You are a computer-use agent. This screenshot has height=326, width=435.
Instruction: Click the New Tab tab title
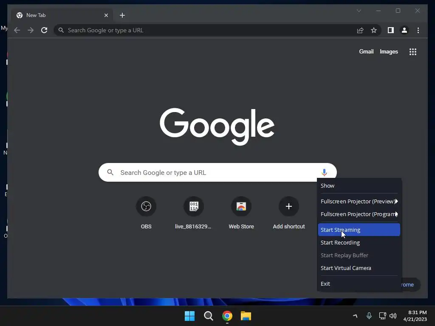(36, 15)
